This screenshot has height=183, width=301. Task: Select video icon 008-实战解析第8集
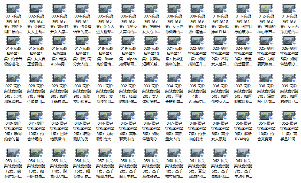click(x=174, y=9)
